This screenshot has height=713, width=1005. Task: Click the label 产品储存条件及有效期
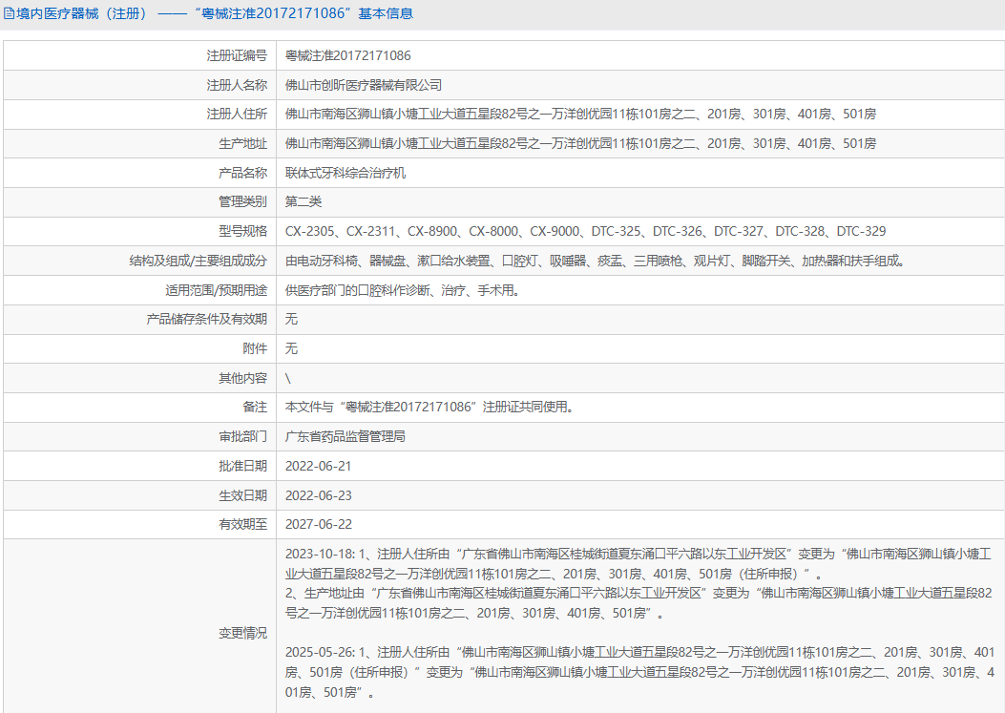[206, 320]
